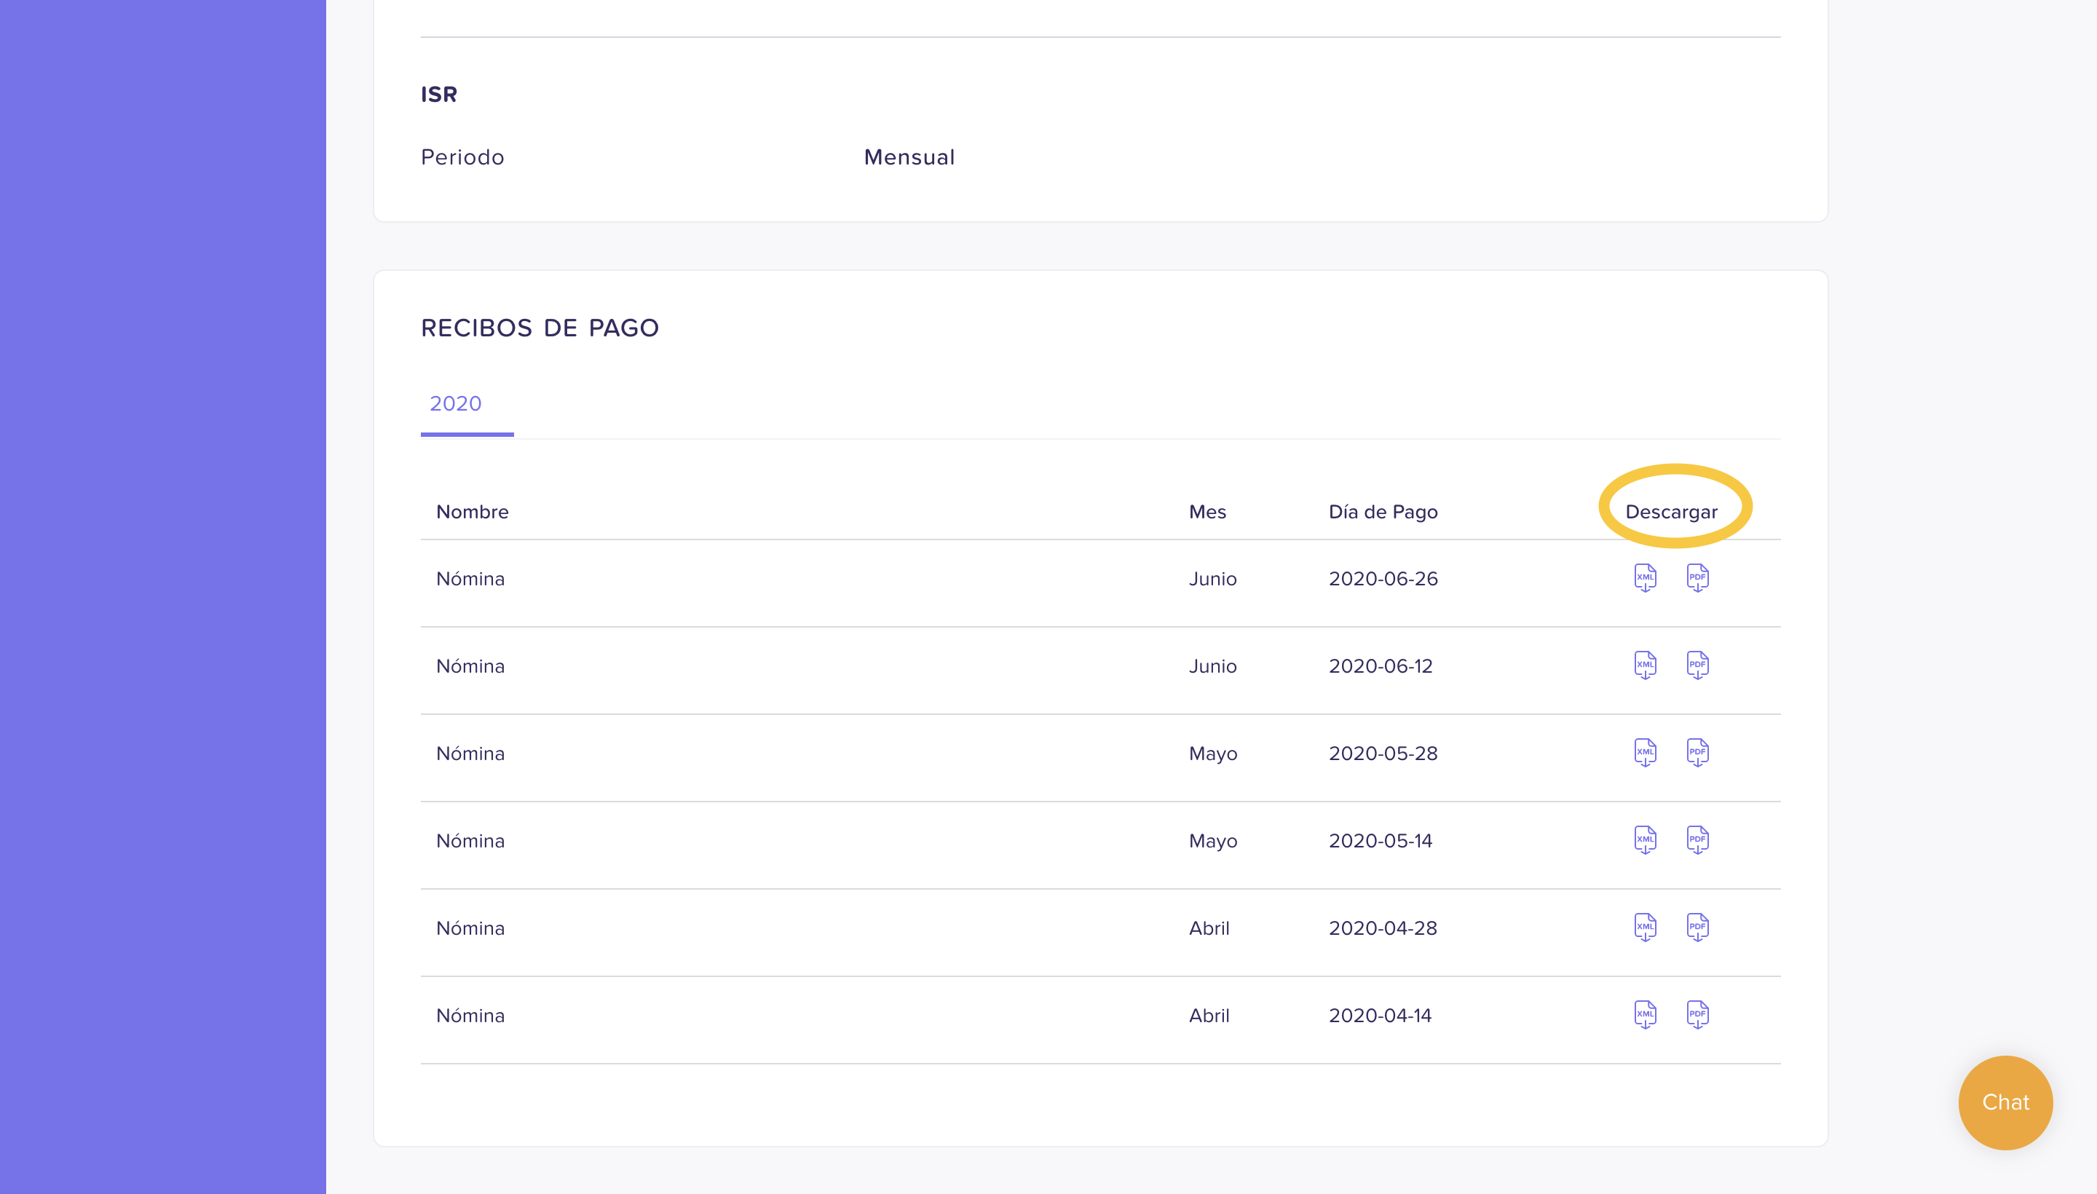Viewport: 2097px width, 1194px height.
Task: Download XML for 2020-06-12 payroll receipt
Action: (x=1645, y=665)
